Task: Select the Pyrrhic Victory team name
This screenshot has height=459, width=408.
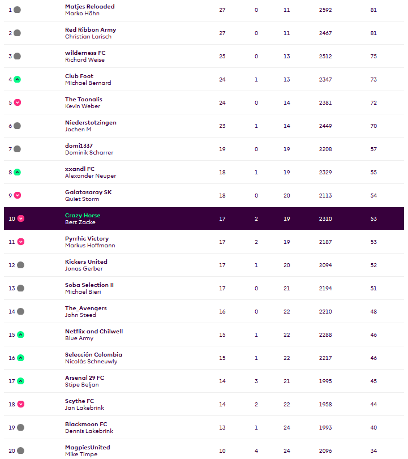Action: click(x=87, y=239)
